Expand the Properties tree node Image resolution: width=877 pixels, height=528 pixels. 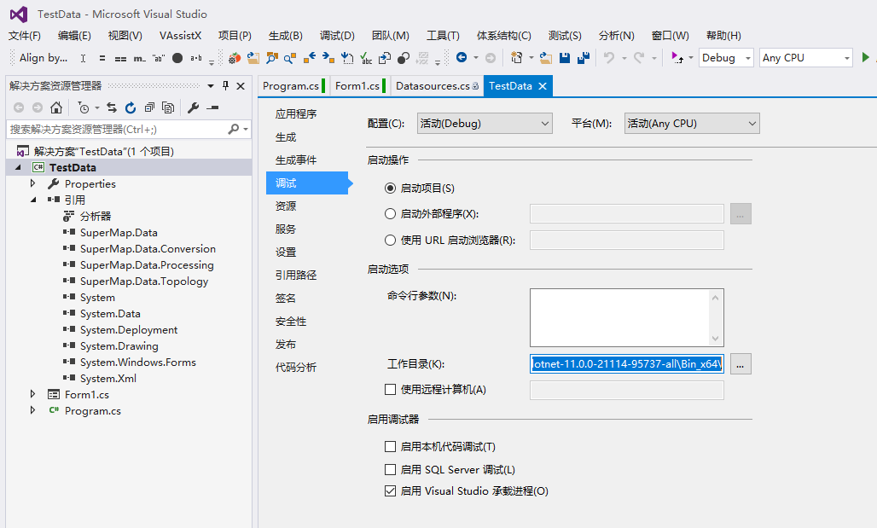32,183
